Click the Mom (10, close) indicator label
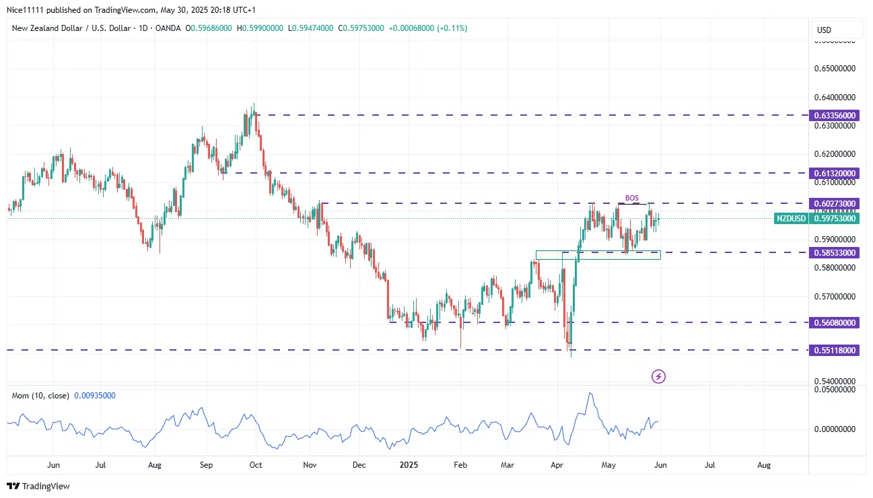 pyautogui.click(x=40, y=395)
